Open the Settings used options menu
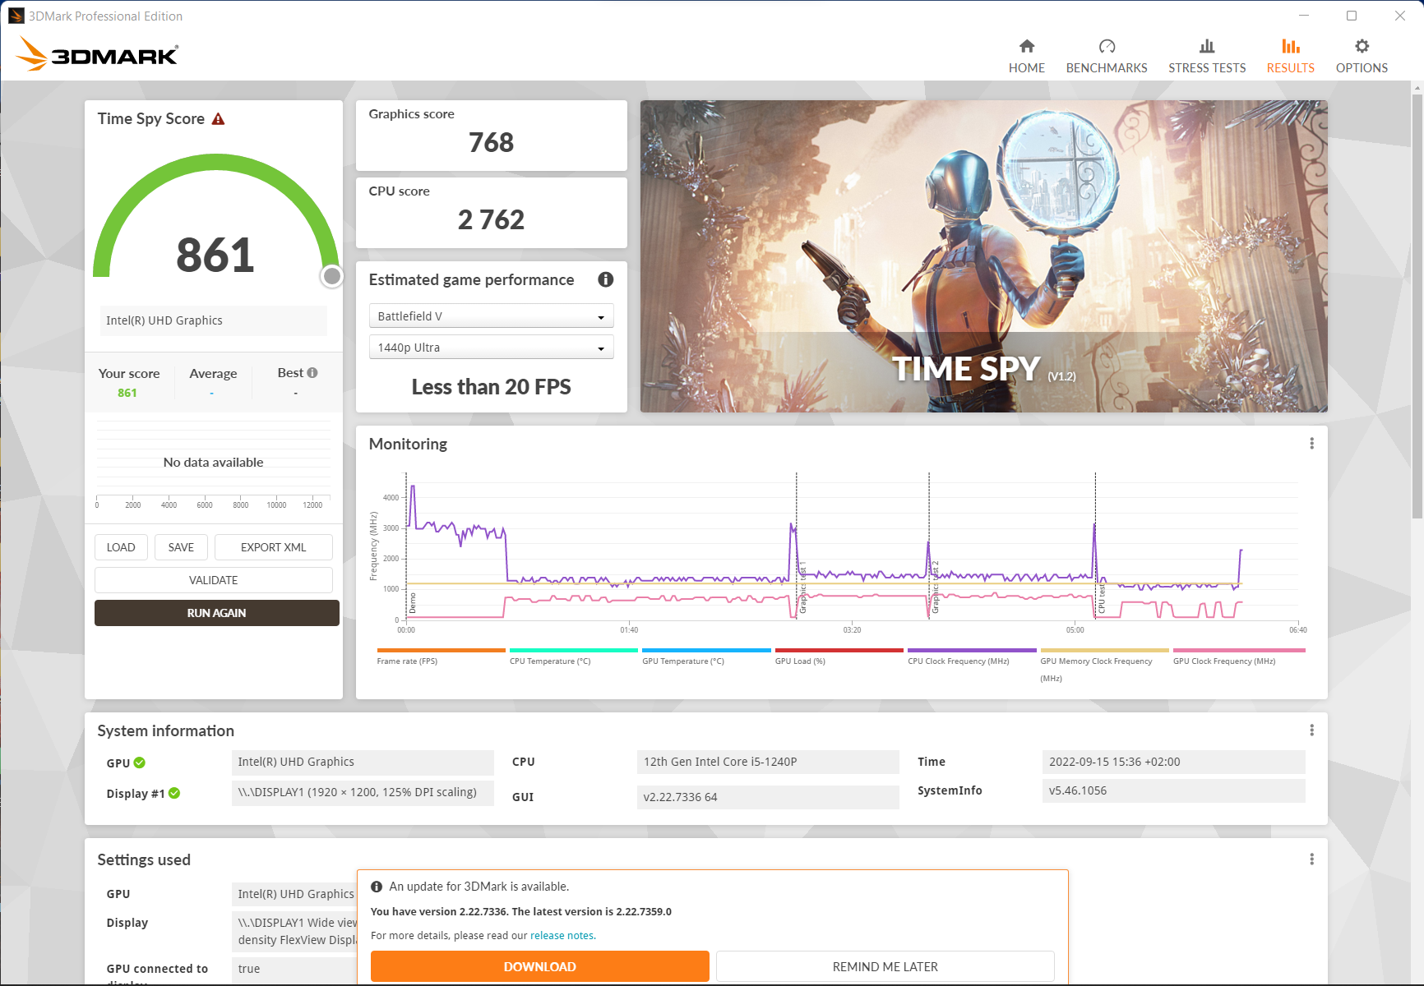Screen dimensions: 1424x986 tap(1311, 859)
